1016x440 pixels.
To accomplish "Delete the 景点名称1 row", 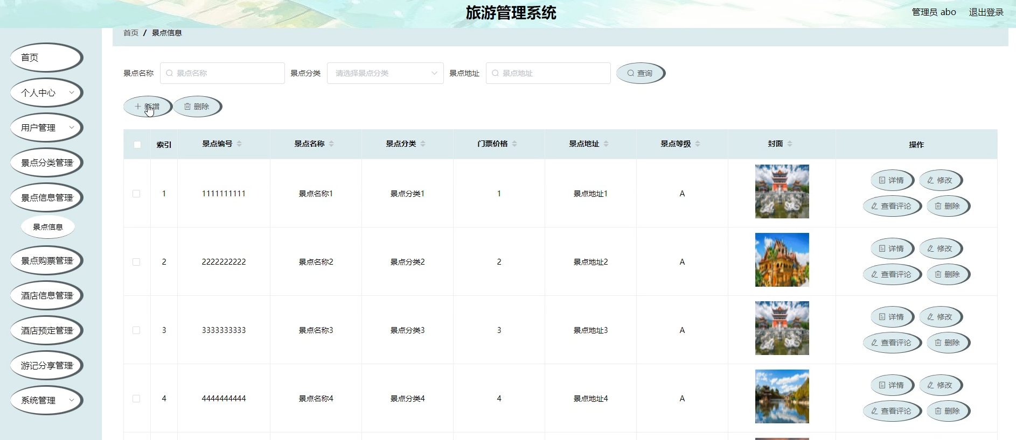I will [948, 206].
